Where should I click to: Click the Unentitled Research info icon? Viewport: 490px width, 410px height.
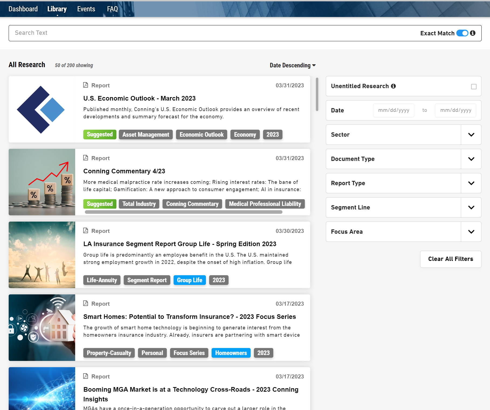(393, 86)
